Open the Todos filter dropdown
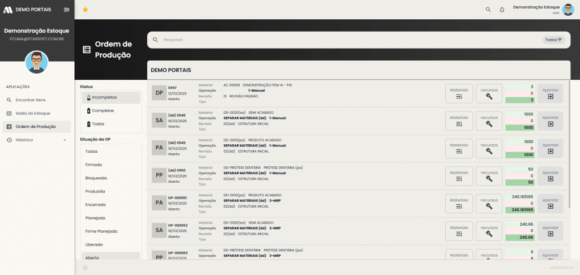This screenshot has height=275, width=580. (x=554, y=40)
